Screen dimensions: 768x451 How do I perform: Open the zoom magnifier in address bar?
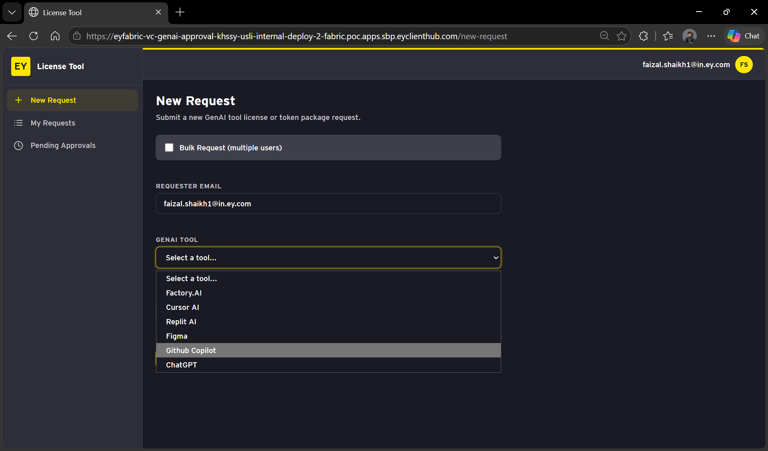604,36
